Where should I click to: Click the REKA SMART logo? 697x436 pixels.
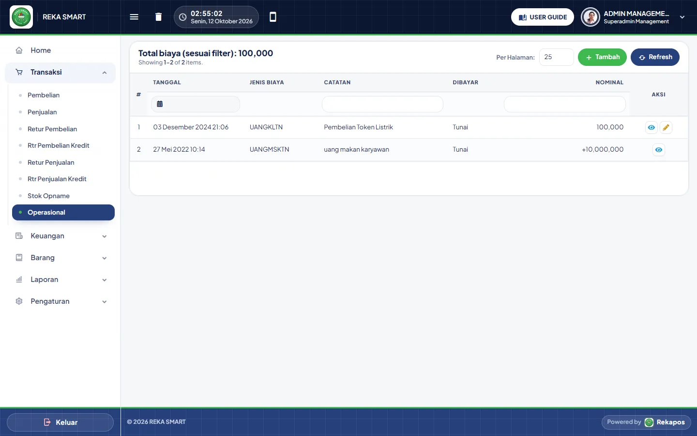21,17
